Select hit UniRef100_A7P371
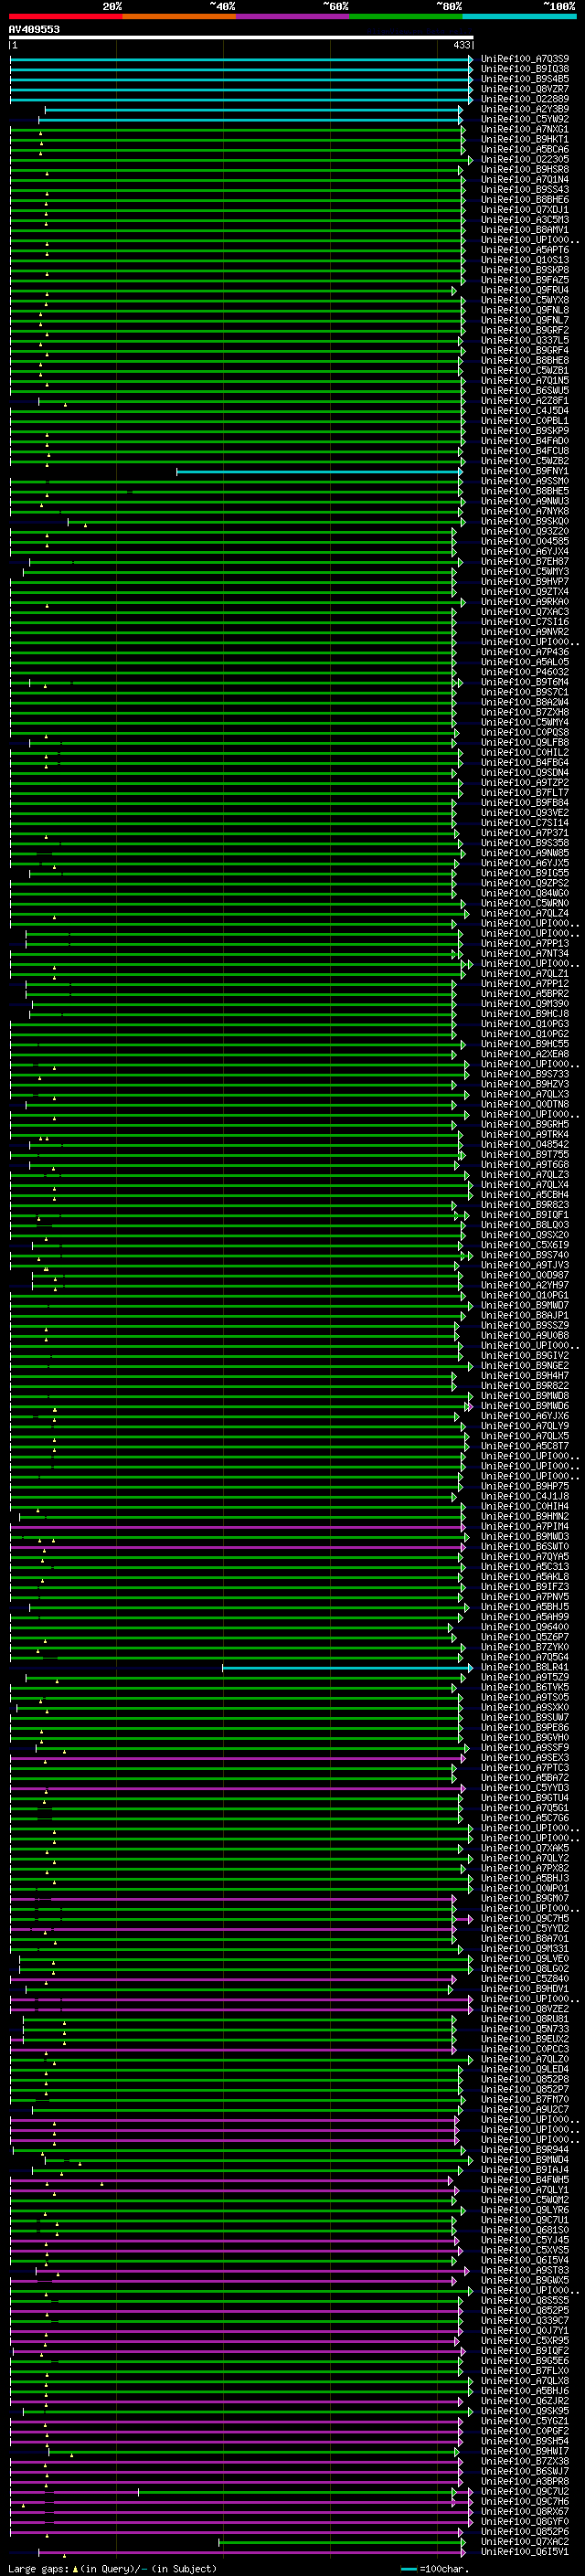585x2576 pixels. pos(525,833)
